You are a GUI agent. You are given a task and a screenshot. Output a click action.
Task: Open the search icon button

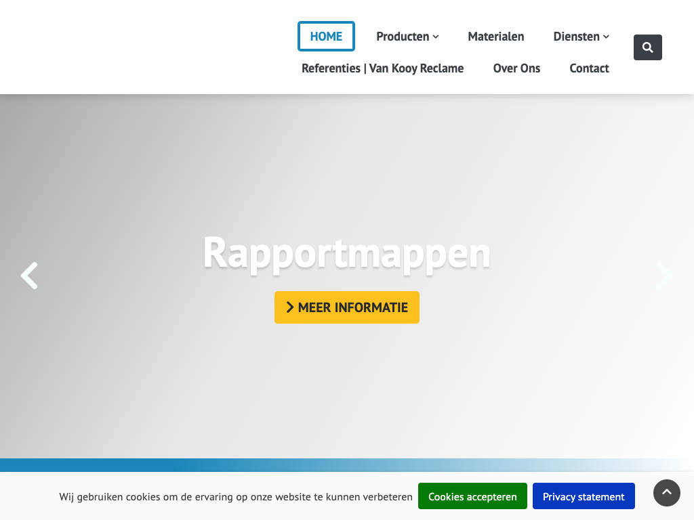click(647, 47)
